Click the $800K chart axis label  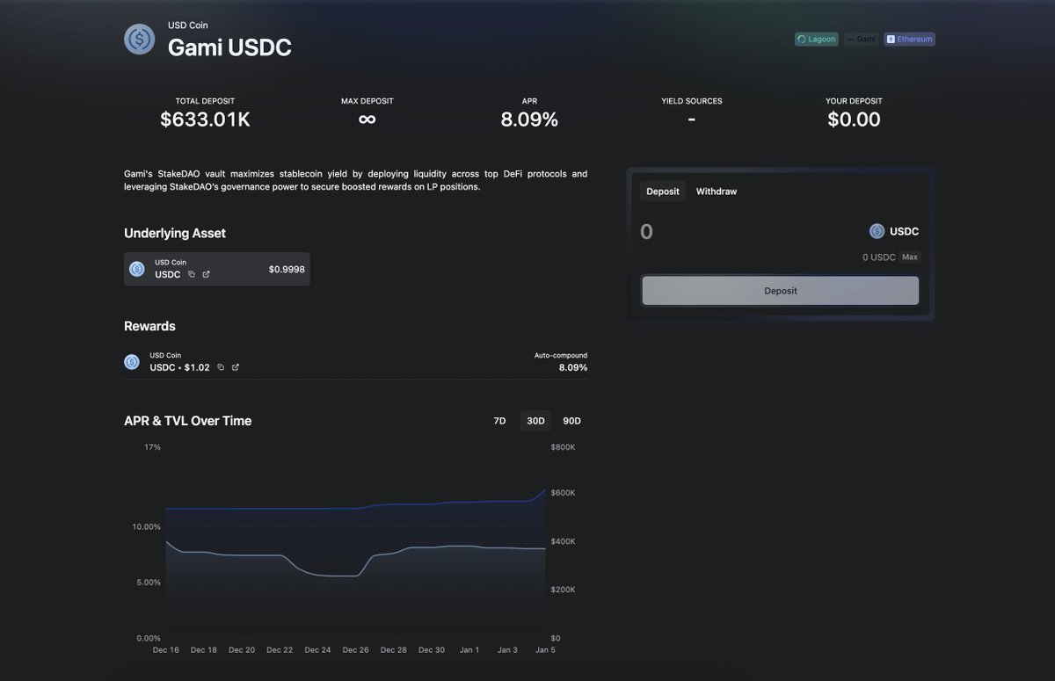coord(564,447)
